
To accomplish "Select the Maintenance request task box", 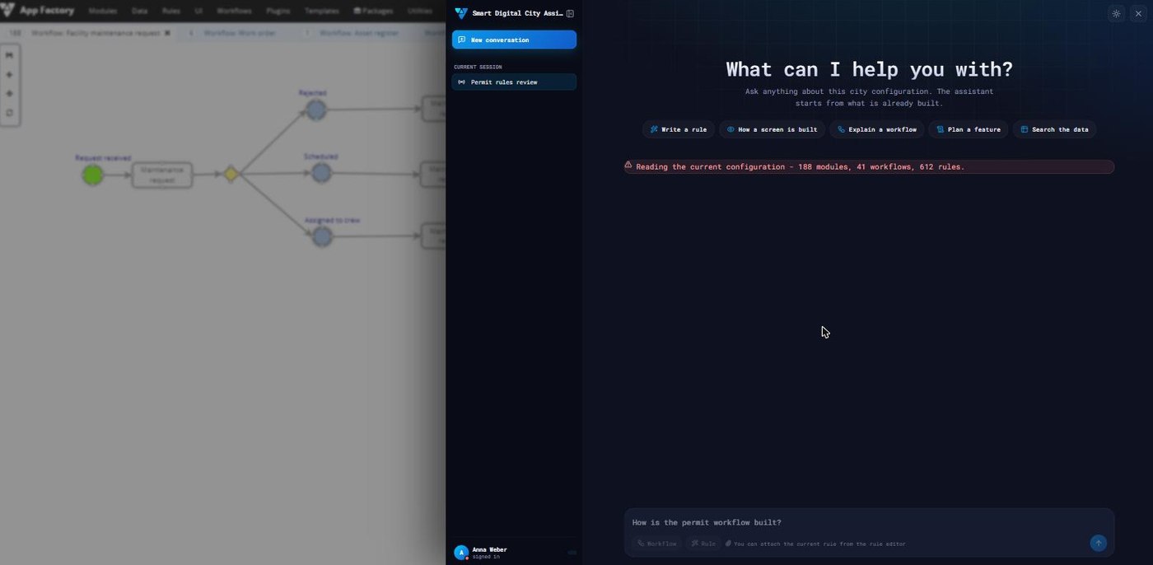I will pyautogui.click(x=162, y=175).
